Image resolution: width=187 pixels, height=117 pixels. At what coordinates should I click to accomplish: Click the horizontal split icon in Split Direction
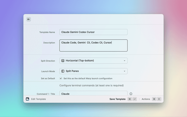pyautogui.click(x=63, y=61)
